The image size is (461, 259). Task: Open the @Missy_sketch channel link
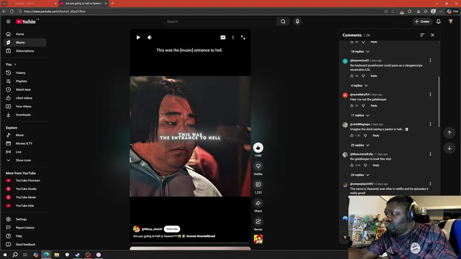tap(152, 229)
